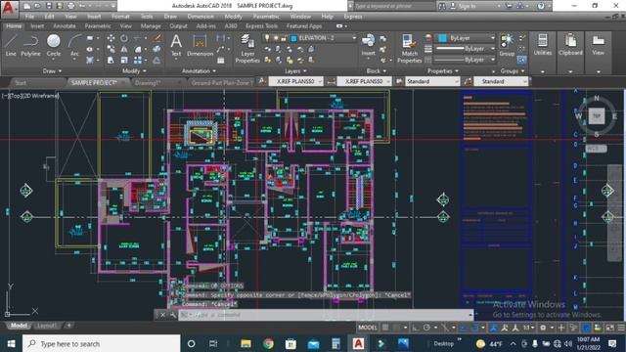Expand the Draw panel
The width and height of the screenshot is (626, 352).
[52, 71]
